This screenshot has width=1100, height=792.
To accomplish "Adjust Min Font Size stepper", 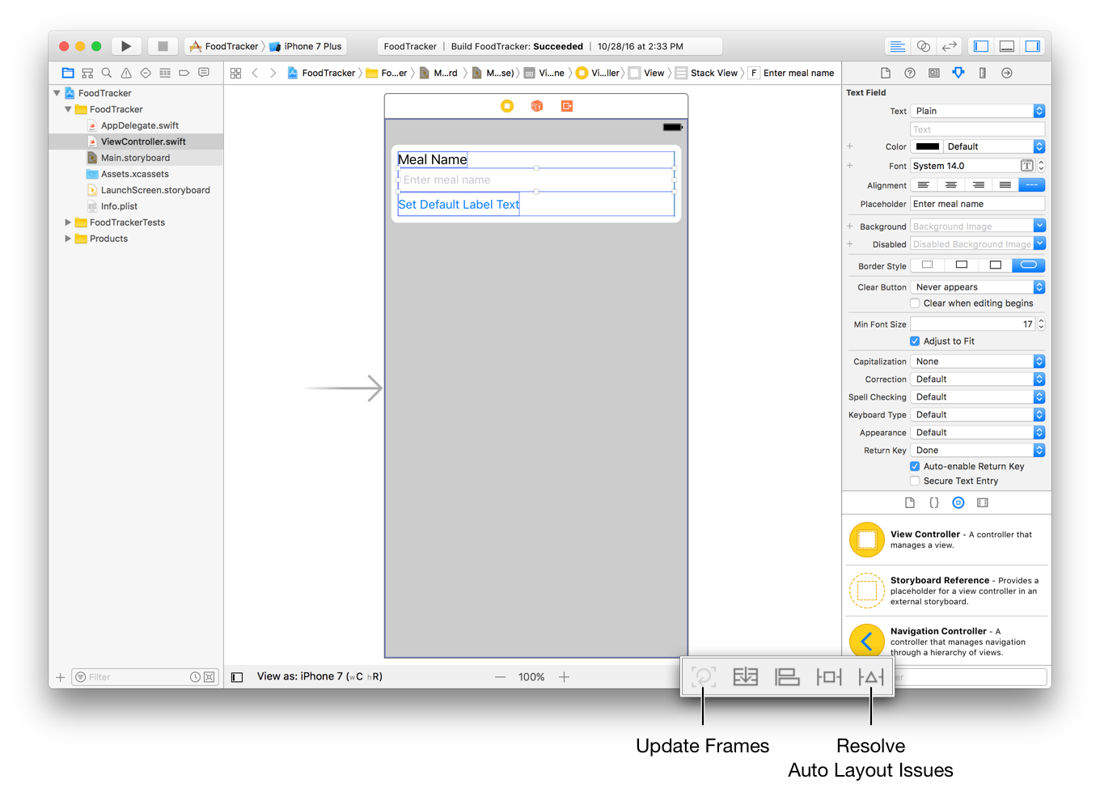I will (x=1041, y=324).
